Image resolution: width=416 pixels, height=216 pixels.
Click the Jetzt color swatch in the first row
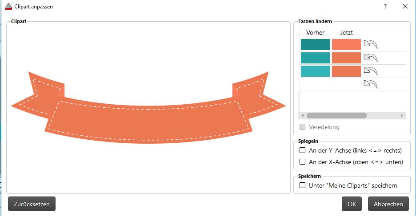pos(346,44)
